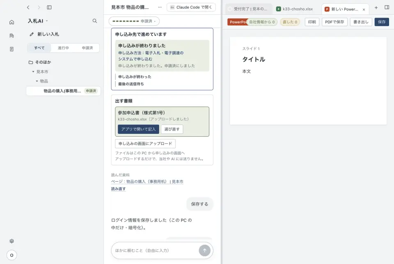Viewport: 394px width, 264px height.
Task: Click the pencil icon beside 新しい入札
Action: [32, 34]
